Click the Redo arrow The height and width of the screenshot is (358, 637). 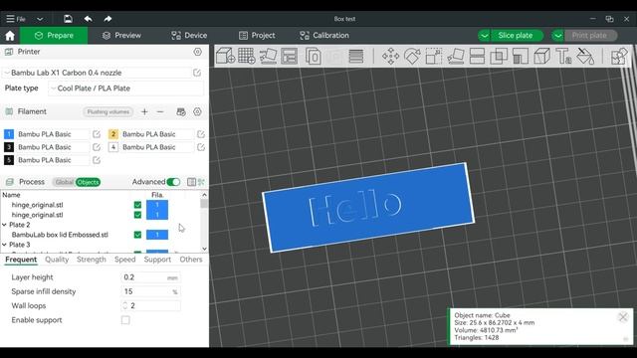coord(107,19)
